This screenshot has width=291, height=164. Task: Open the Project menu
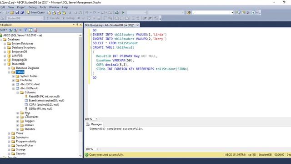21,7
